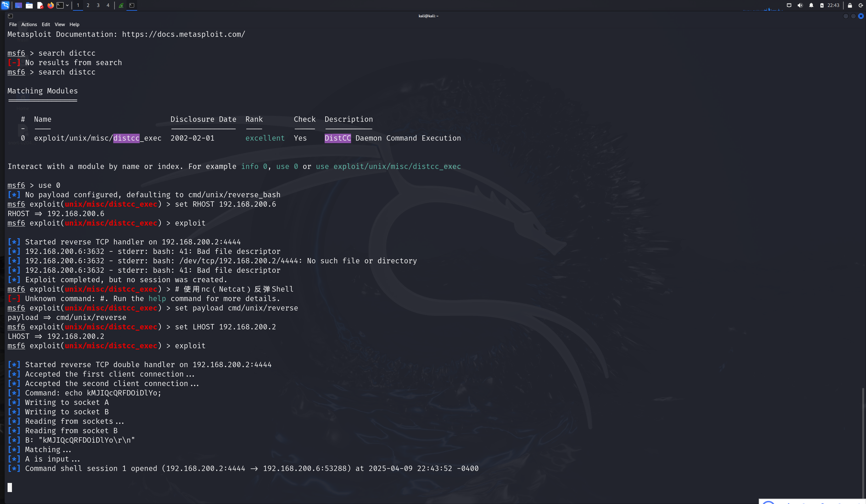Screen dimensions: 866x504
Task: Open notifications bell in tray
Action: coord(811,5)
